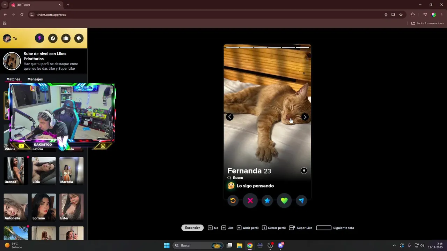This screenshot has height=251, width=447.
Task: Go back with browser back arrow
Action: [5, 15]
